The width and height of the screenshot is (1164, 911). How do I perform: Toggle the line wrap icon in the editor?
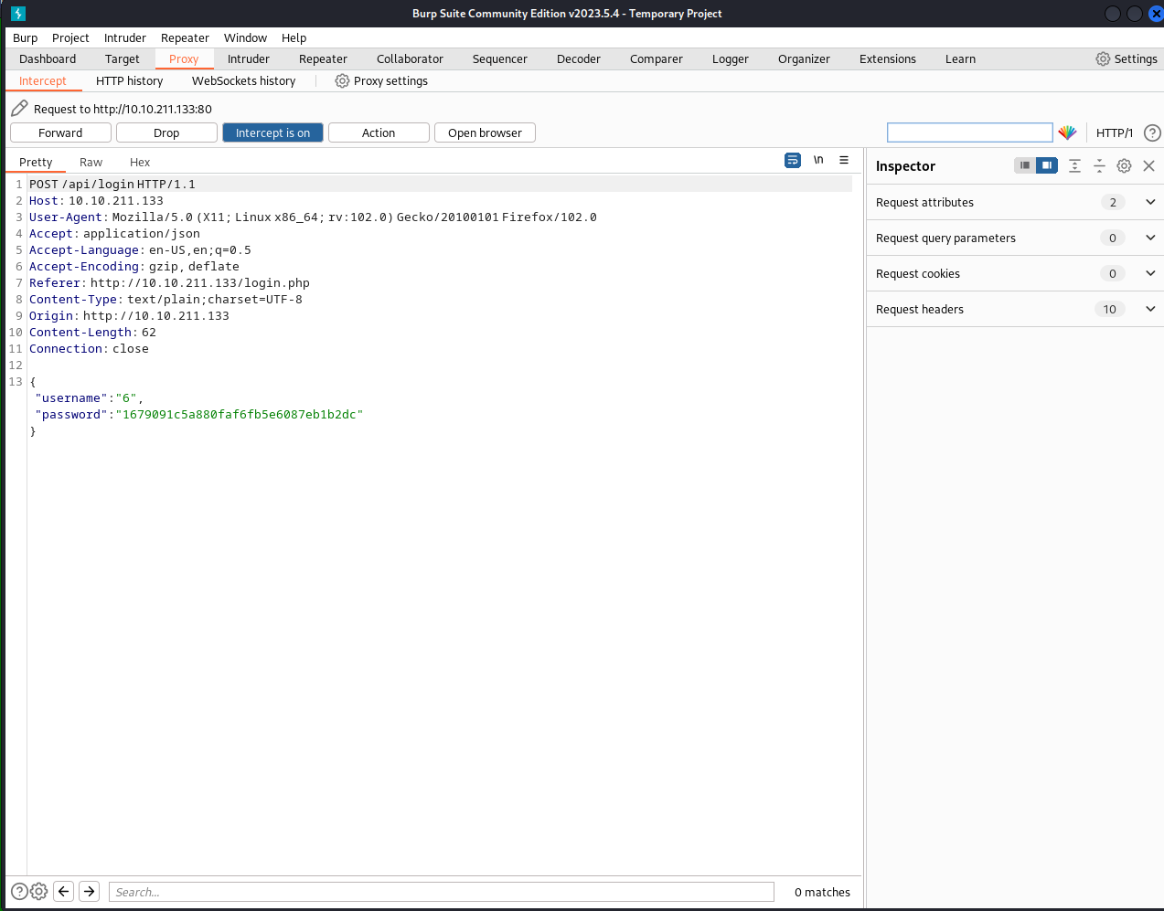click(x=793, y=160)
